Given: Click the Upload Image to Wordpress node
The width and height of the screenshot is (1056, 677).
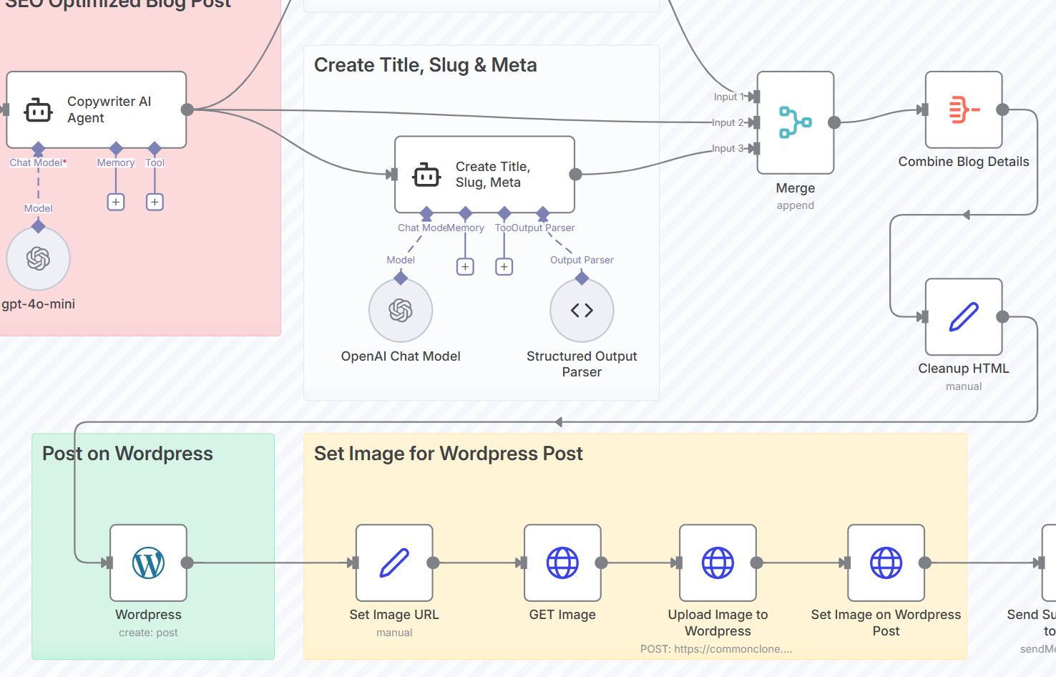Looking at the screenshot, I should tap(718, 563).
